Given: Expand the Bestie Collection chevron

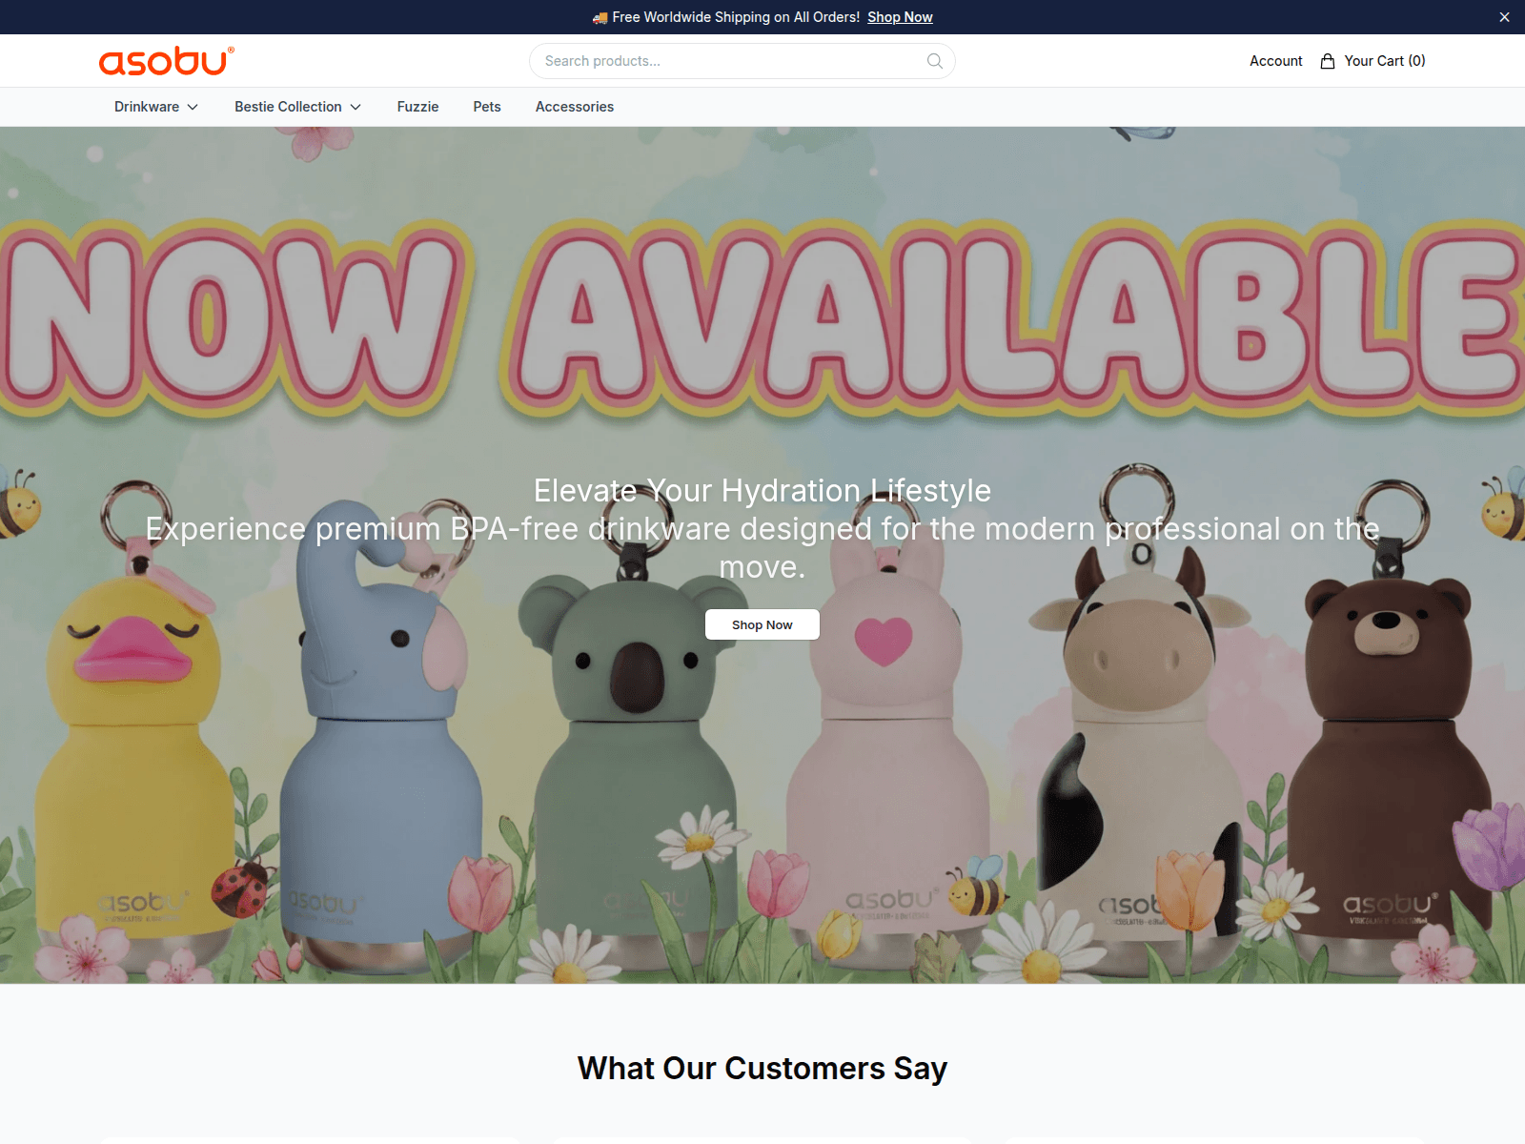Looking at the screenshot, I should tap(356, 107).
